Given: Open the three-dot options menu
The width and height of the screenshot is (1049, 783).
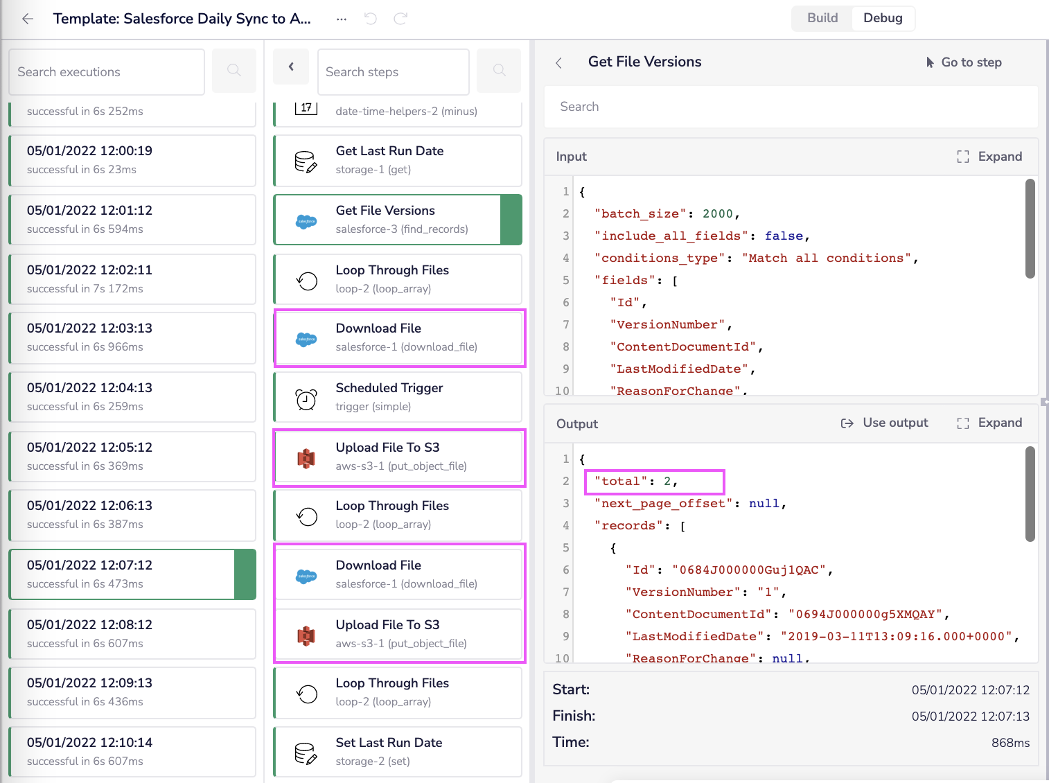Looking at the screenshot, I should pyautogui.click(x=342, y=19).
